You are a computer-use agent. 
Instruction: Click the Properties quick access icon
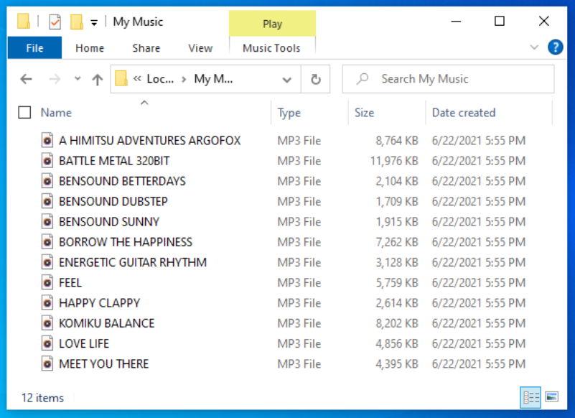55,22
